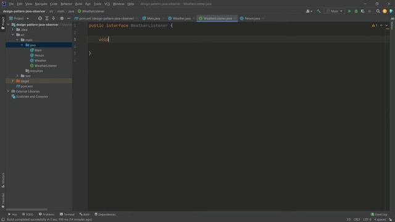Close the WeatherListener.java tab
395x222 pixels.
click(235, 18)
